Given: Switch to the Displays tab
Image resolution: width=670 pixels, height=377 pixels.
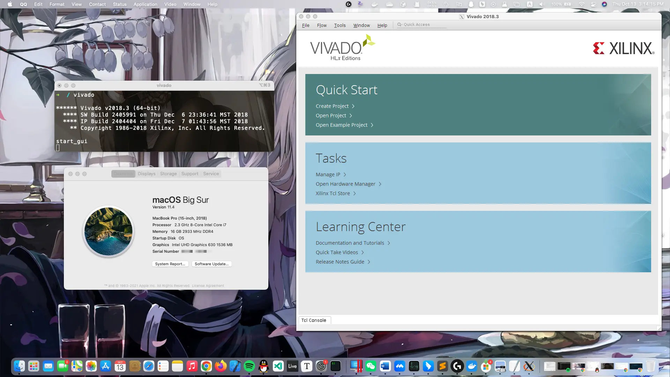Looking at the screenshot, I should 146,173.
